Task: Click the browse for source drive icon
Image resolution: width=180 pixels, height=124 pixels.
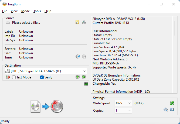Action: [x=84, y=23]
